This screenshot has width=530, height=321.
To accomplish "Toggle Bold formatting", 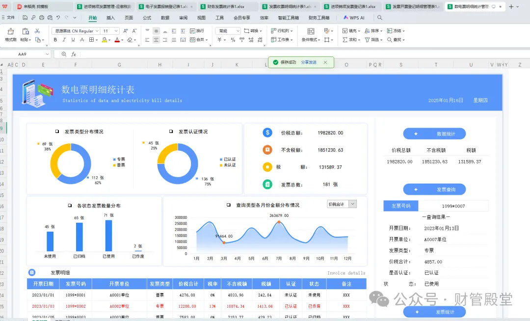I will 55,40.
